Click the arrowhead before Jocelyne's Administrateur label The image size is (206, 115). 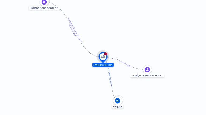(x=117, y=60)
